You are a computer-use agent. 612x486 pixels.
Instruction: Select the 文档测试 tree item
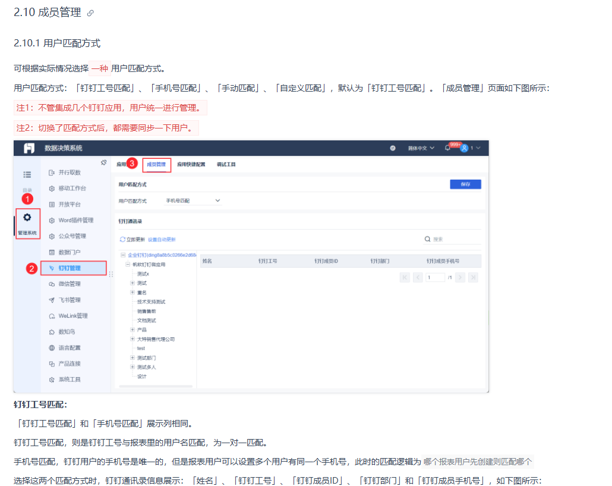point(146,321)
